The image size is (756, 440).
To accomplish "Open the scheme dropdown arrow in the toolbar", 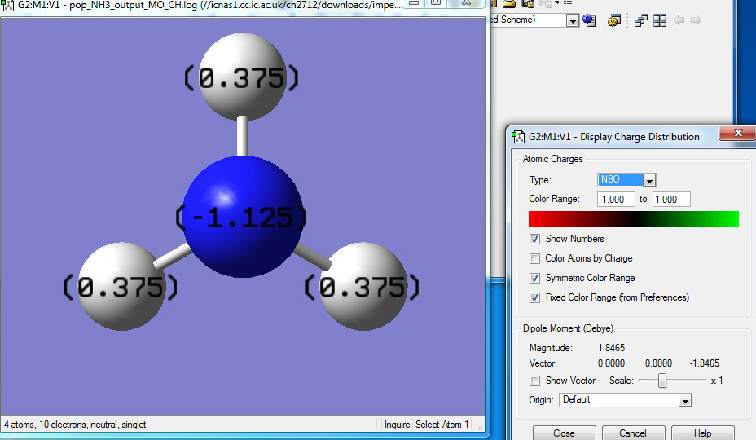I will [573, 20].
